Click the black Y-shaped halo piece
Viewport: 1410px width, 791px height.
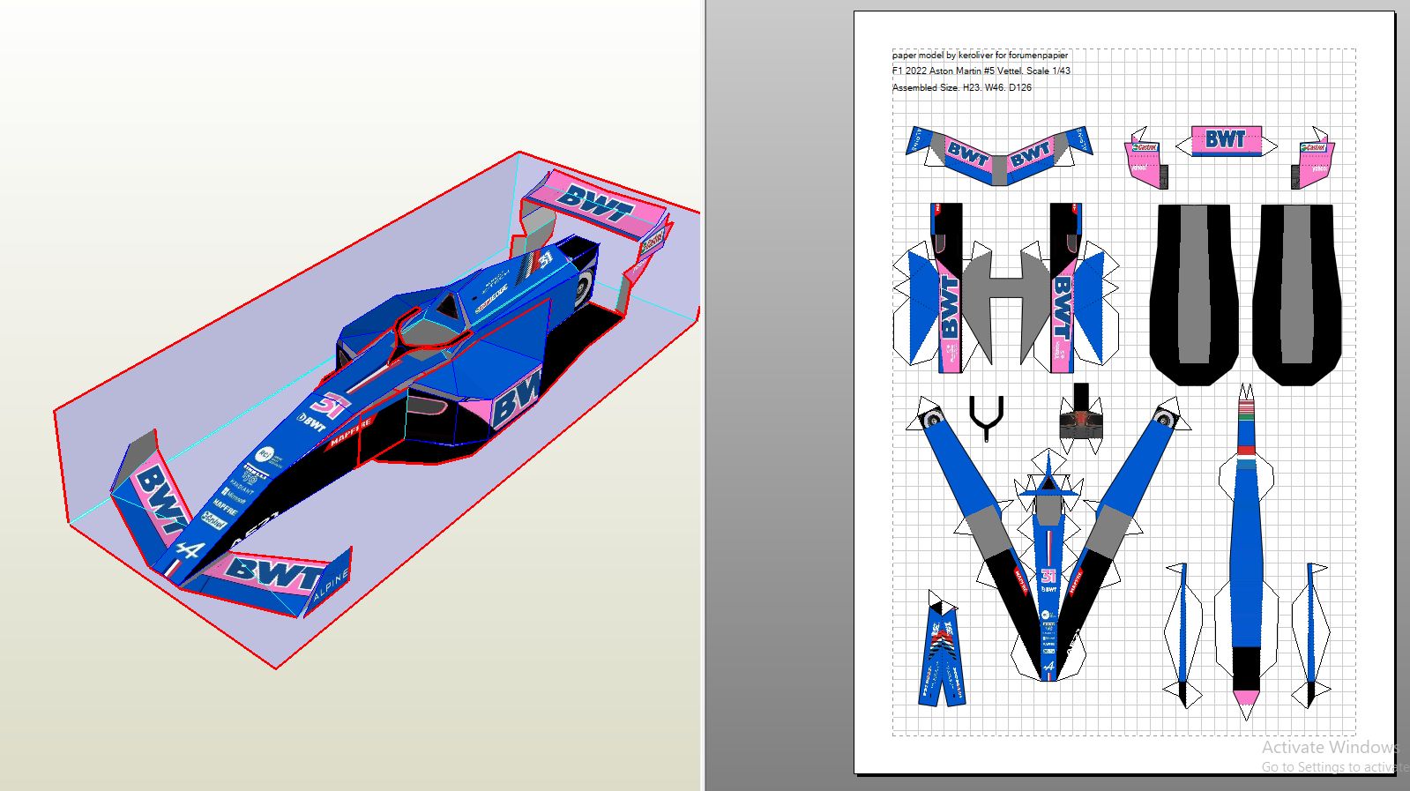pyautogui.click(x=987, y=416)
